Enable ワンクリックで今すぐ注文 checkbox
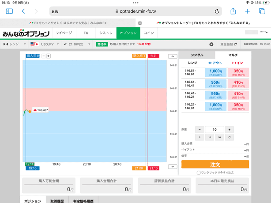The width and height of the screenshot is (271, 203). 199,173
